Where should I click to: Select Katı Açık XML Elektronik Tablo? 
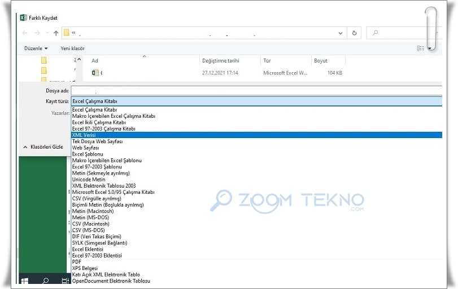(x=256, y=275)
